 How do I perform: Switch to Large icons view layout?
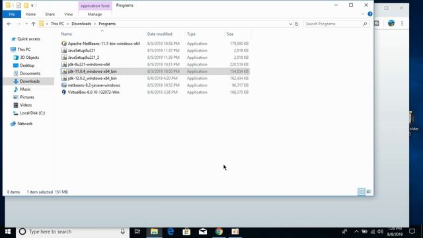click(x=369, y=192)
